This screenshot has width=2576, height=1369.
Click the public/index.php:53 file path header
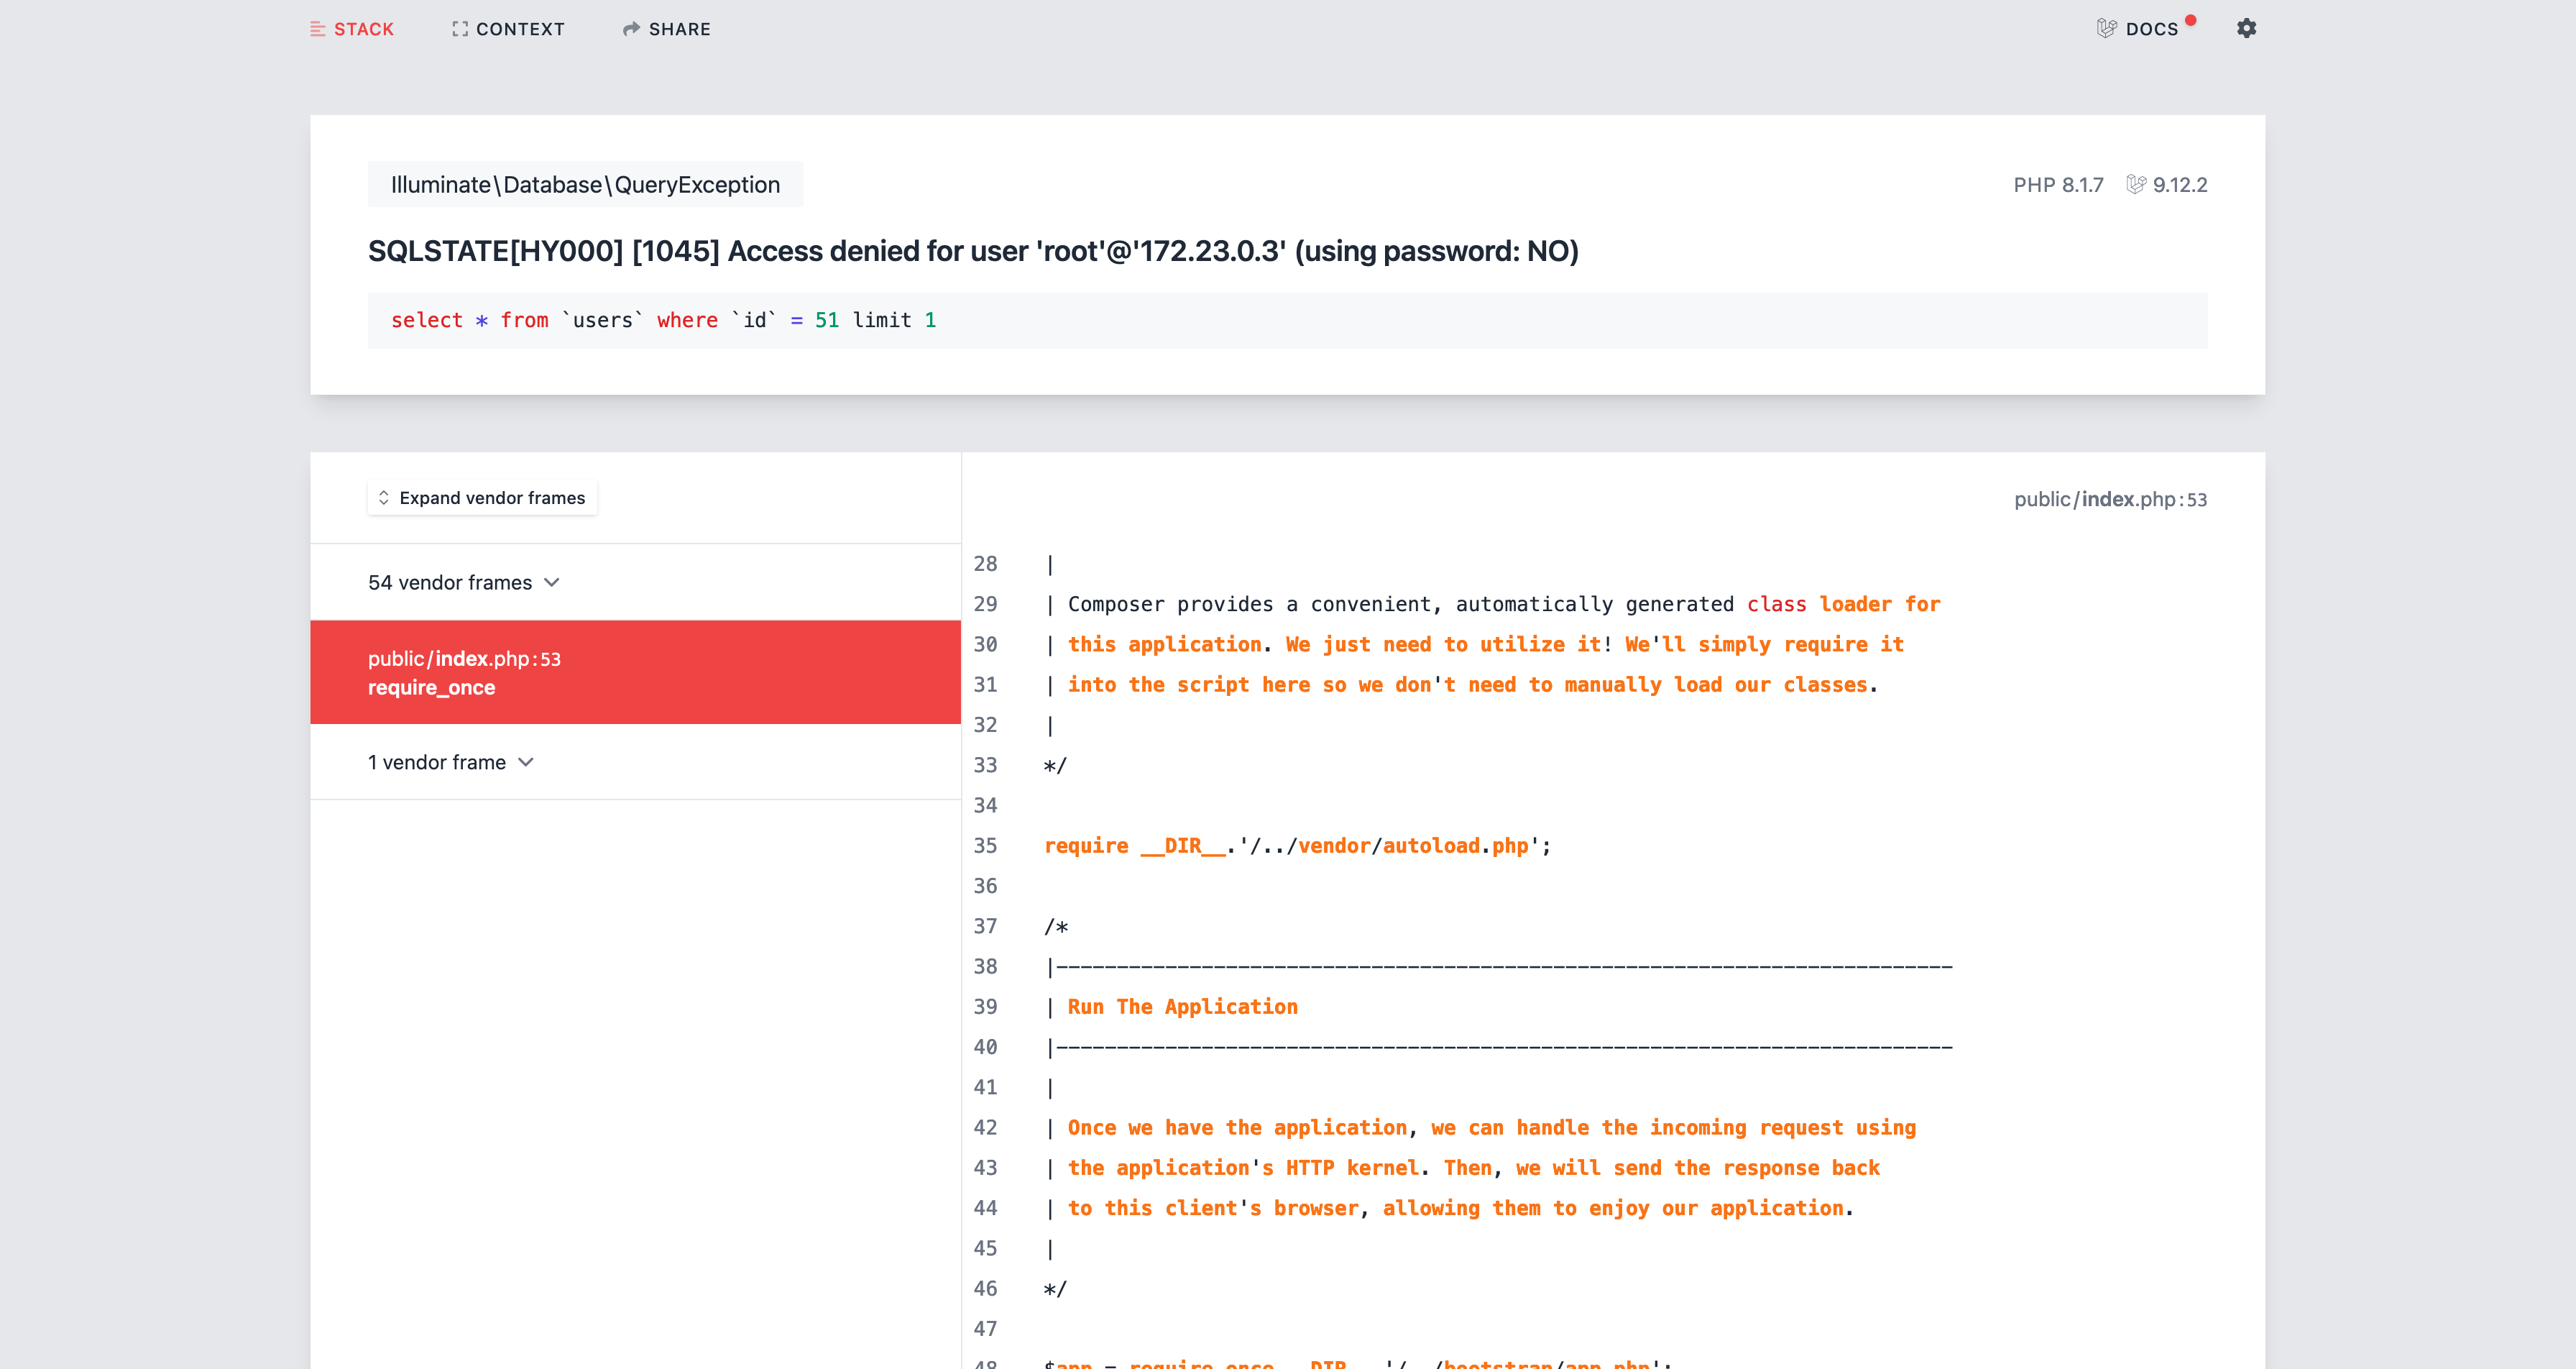(2110, 500)
